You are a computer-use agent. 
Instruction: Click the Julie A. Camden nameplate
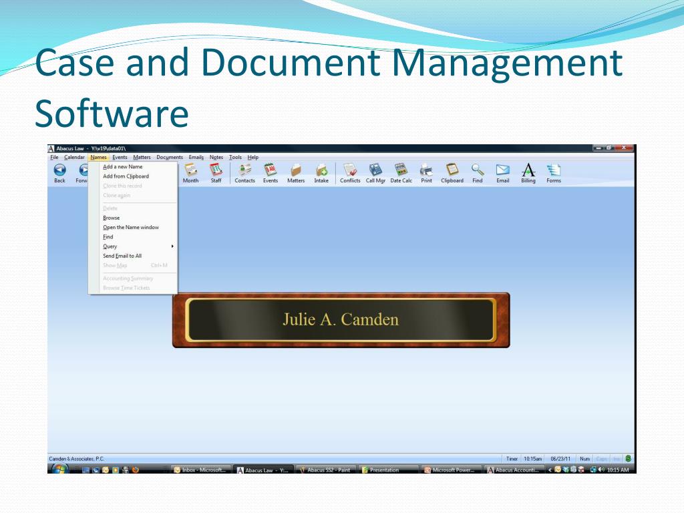tap(341, 320)
